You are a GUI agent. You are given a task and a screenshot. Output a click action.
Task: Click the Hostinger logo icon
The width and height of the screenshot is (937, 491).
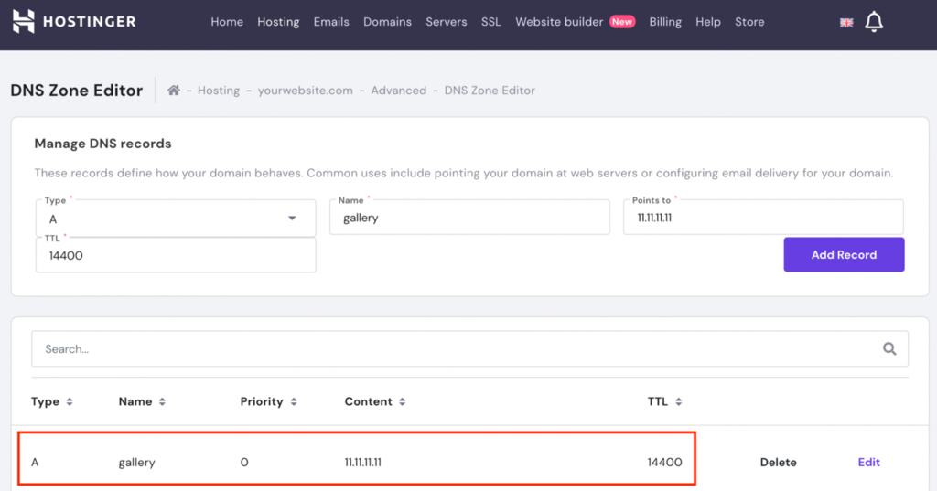23,22
